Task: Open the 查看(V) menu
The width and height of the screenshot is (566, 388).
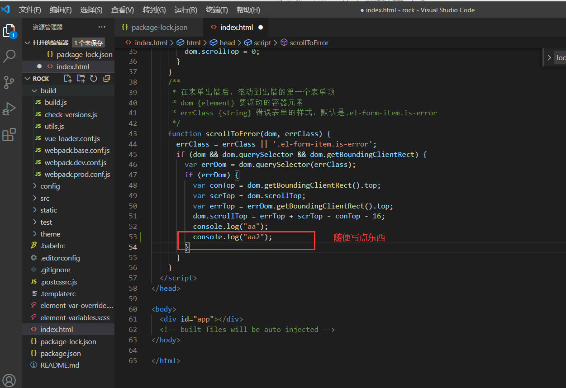Action: tap(122, 9)
